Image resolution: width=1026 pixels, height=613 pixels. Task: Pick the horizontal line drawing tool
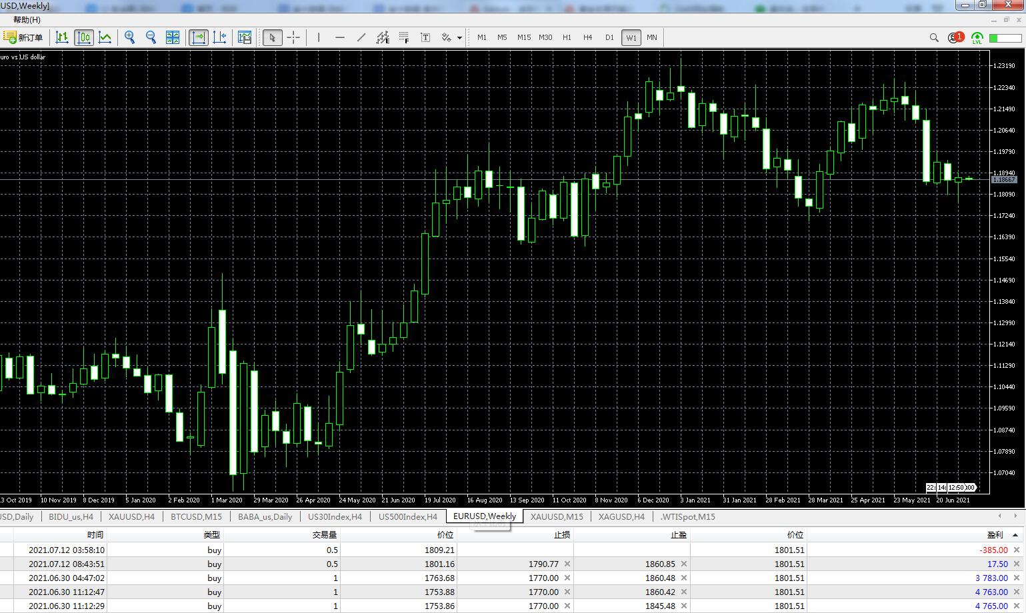point(340,37)
